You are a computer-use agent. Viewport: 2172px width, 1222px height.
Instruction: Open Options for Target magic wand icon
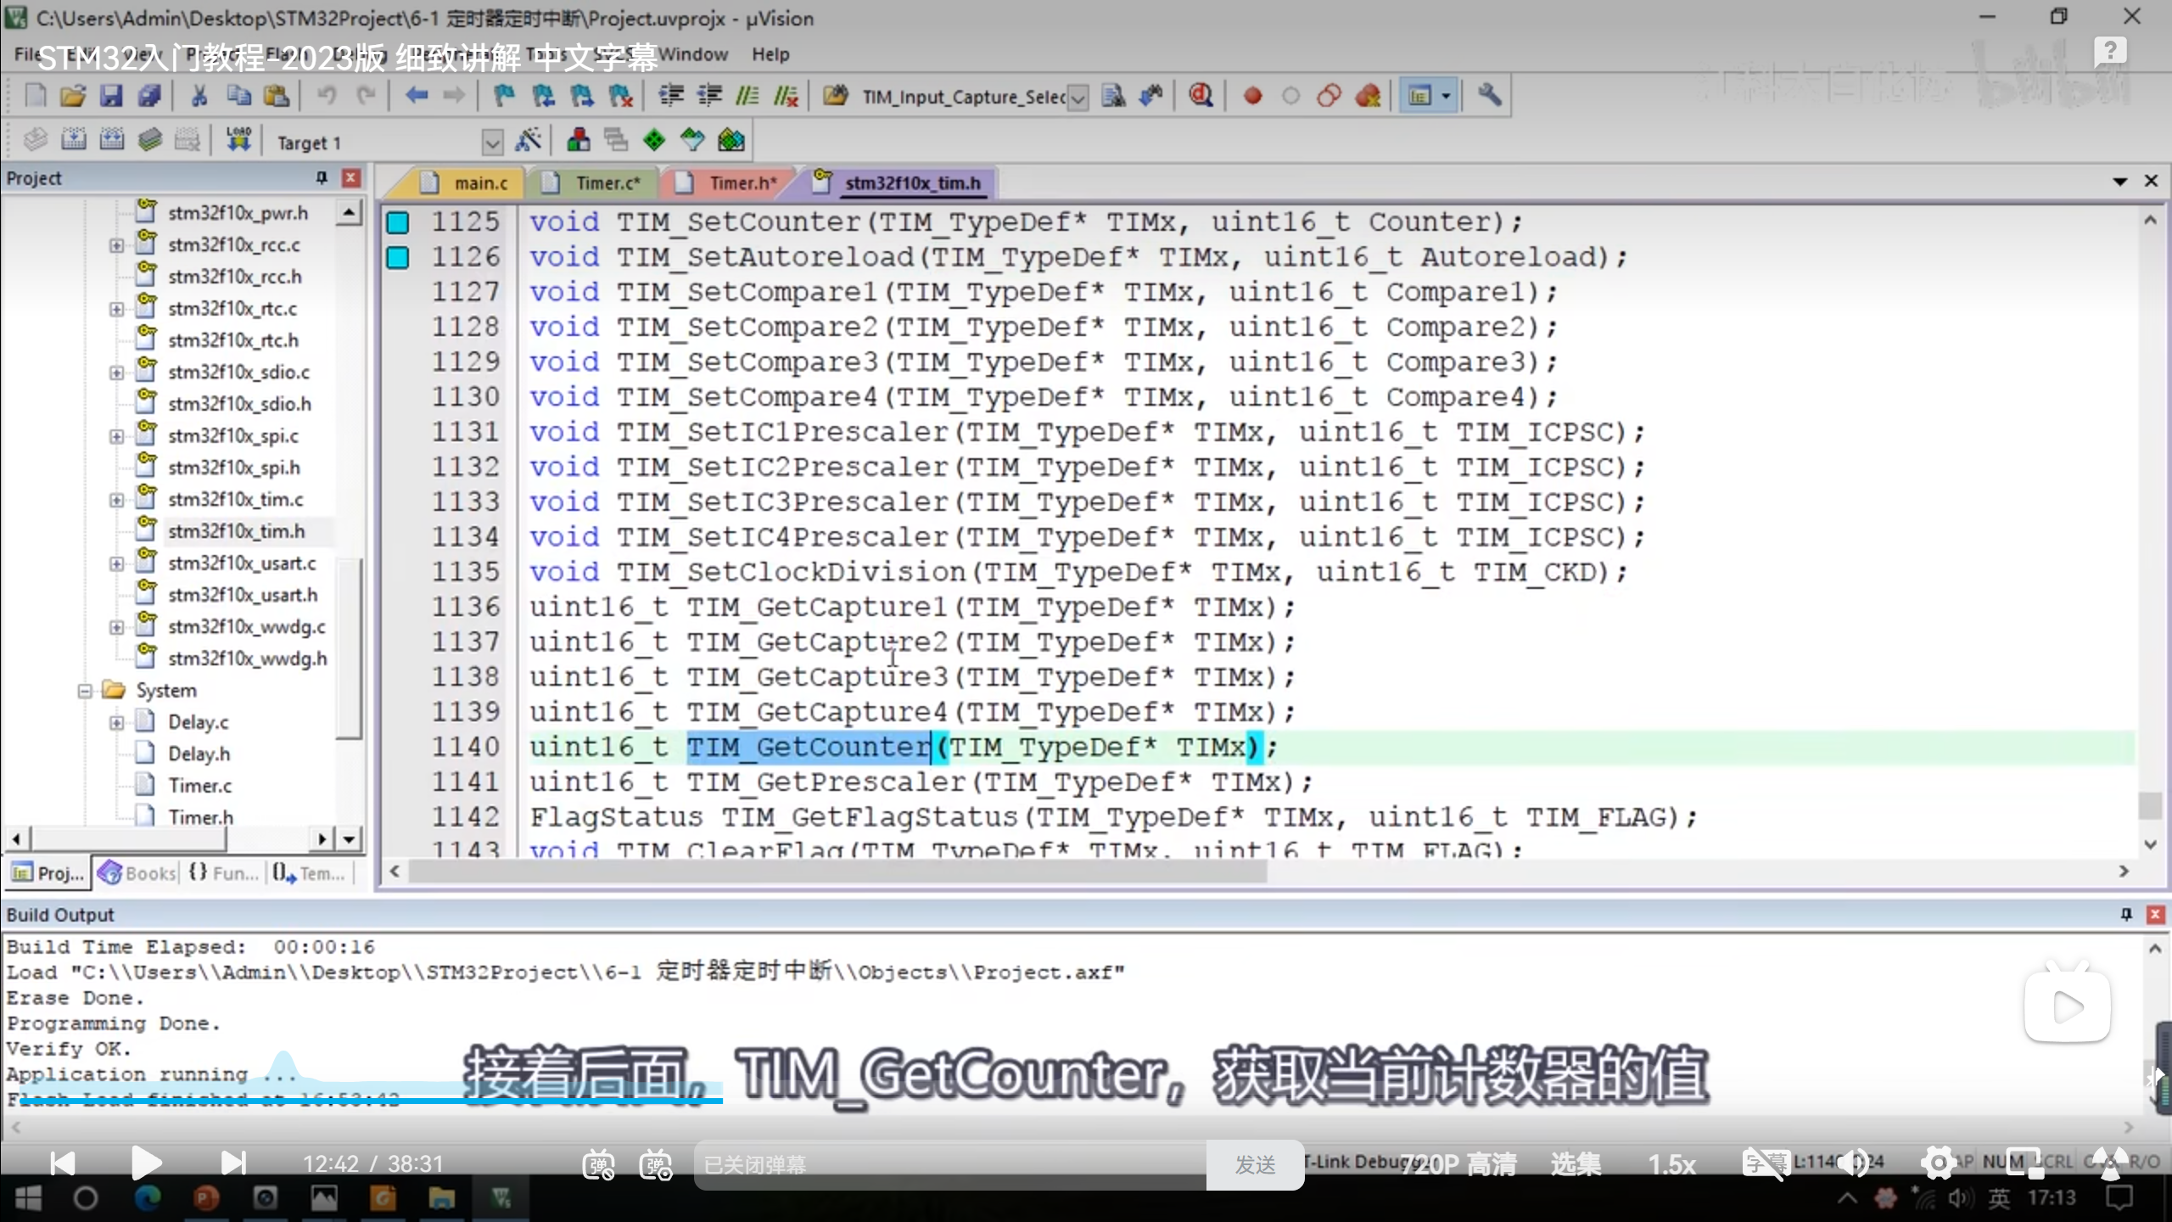pyautogui.click(x=529, y=140)
